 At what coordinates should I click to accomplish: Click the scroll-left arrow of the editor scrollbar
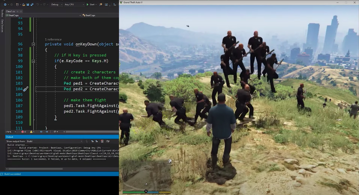(64, 132)
